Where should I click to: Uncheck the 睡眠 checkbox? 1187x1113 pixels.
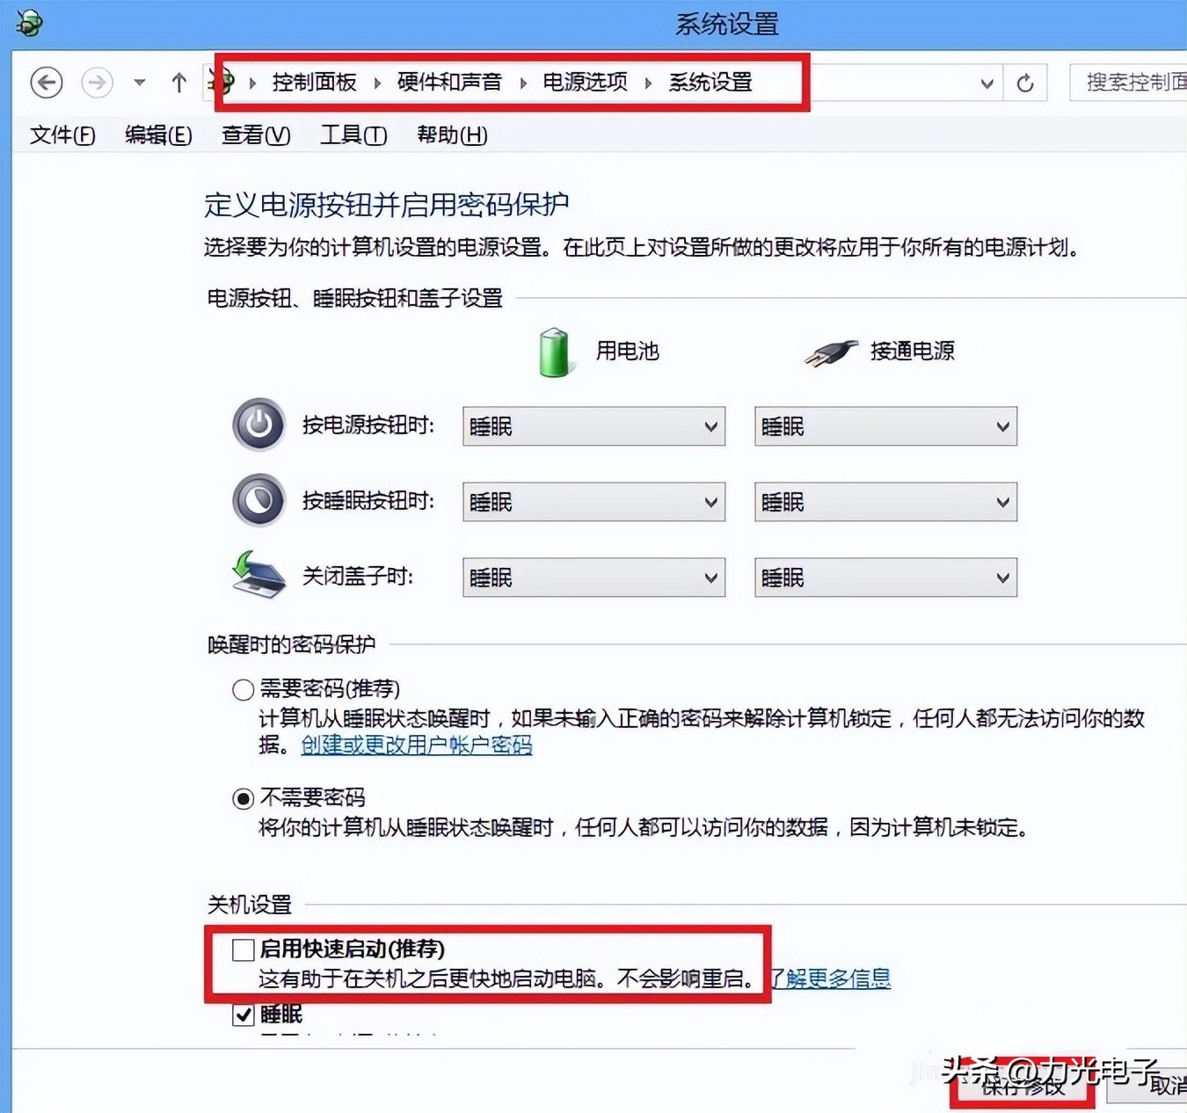(x=243, y=1015)
